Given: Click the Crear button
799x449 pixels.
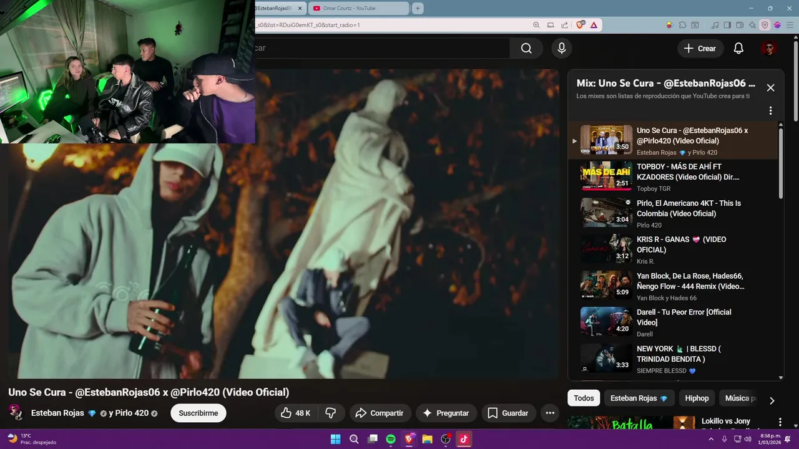Looking at the screenshot, I should 700,48.
